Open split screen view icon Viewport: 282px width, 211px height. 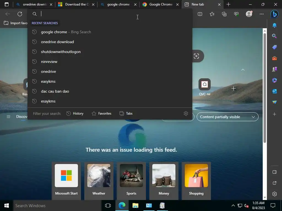coord(200,14)
